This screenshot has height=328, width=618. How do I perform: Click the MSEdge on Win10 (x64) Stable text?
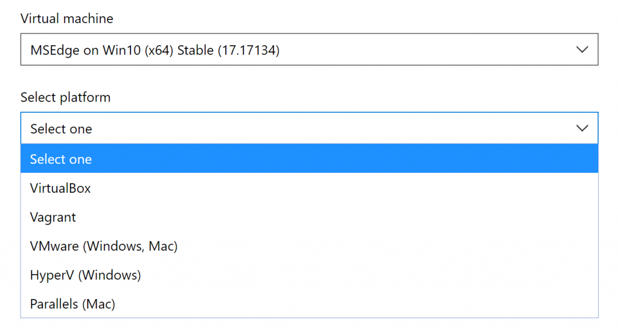[154, 50]
